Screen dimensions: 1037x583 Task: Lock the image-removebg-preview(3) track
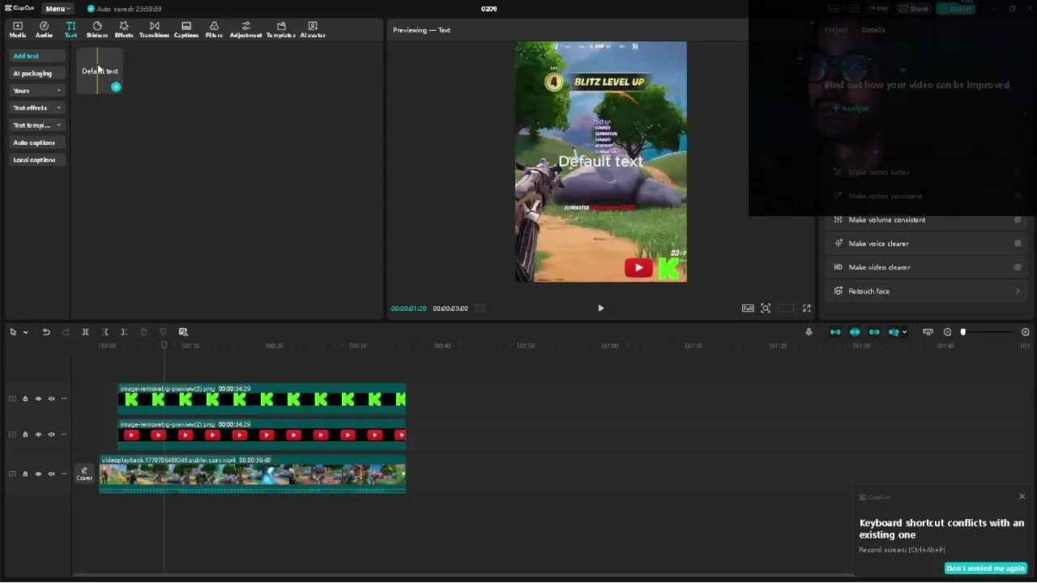click(25, 398)
